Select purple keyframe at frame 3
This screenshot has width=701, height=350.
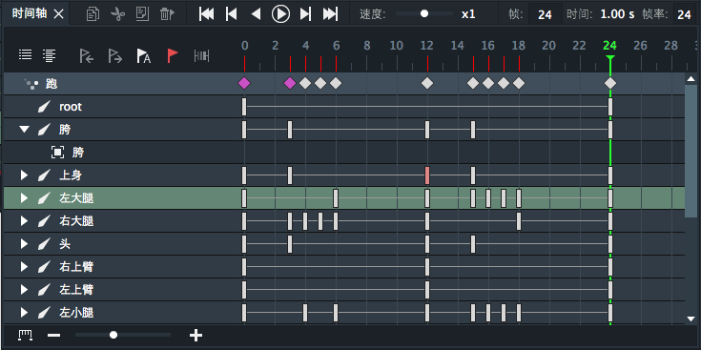290,83
